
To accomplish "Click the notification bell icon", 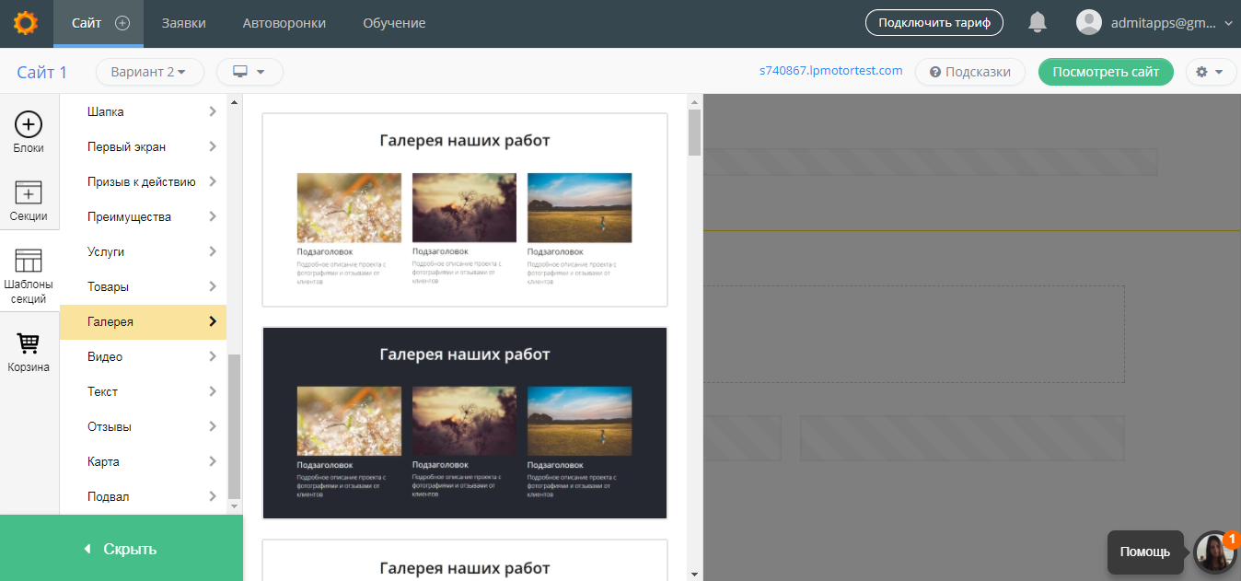I will coord(1037,22).
